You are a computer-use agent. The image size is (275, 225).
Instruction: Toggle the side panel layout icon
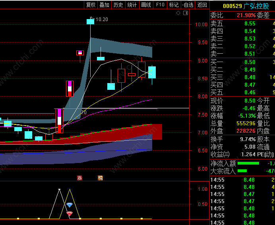click(186, 13)
